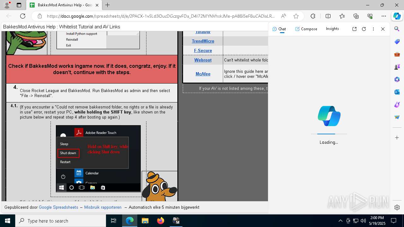Open the sidebar Outlook icon
This screenshot has height=227, width=404.
pyautogui.click(x=397, y=92)
